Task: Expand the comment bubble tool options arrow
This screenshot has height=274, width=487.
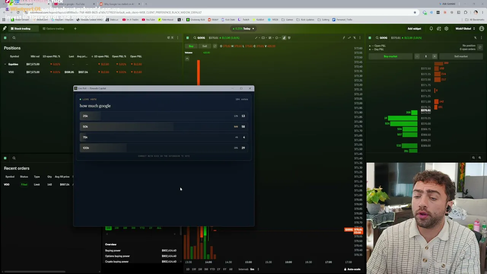Action: (280, 38)
